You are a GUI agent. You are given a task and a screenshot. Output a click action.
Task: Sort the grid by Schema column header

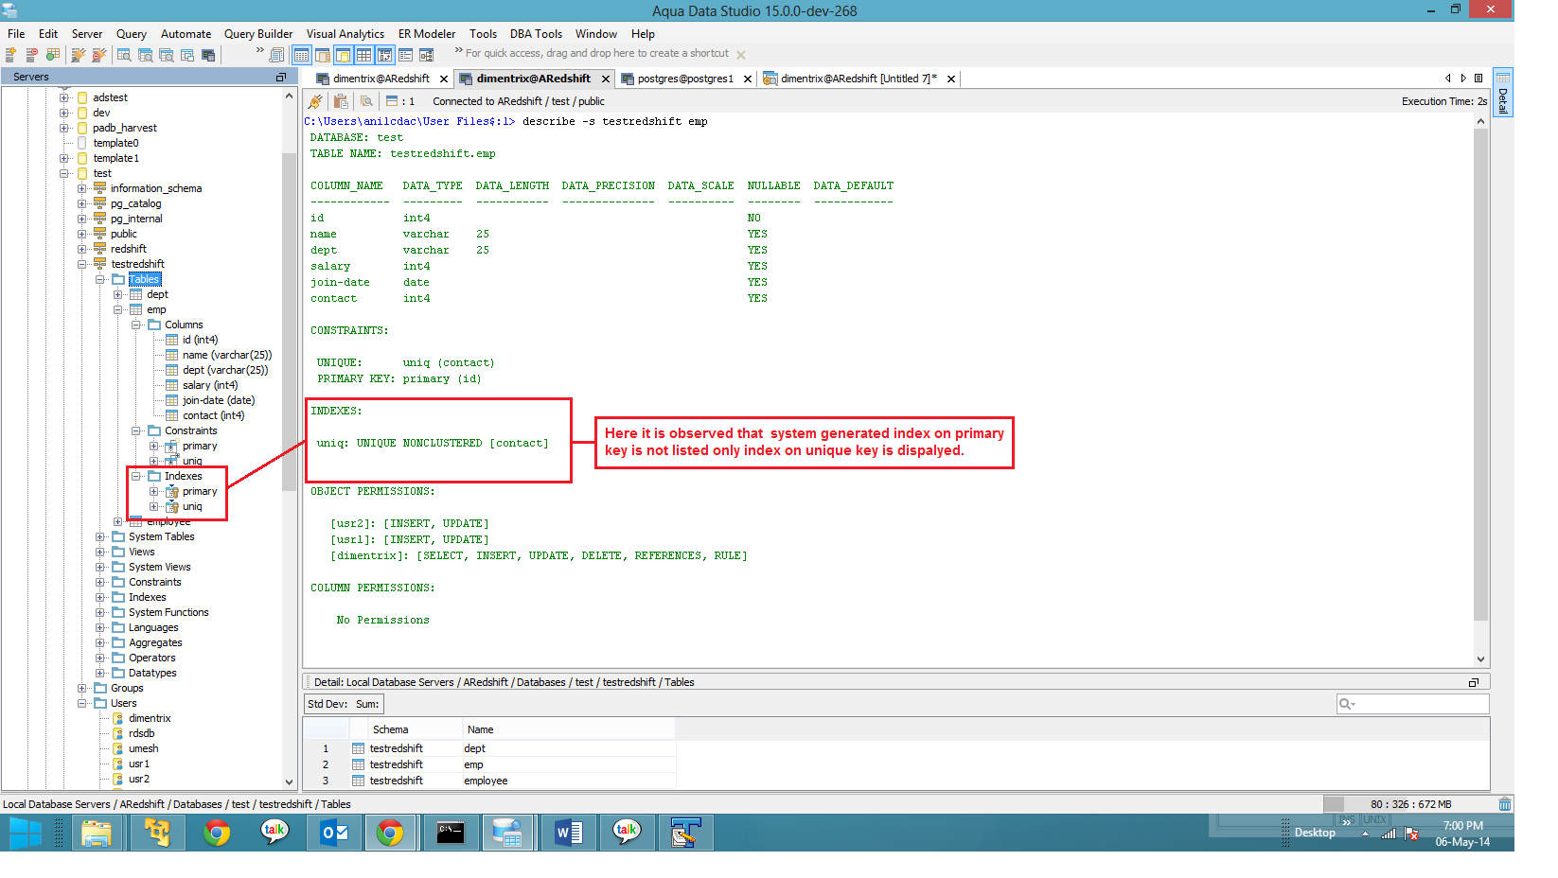tap(405, 729)
